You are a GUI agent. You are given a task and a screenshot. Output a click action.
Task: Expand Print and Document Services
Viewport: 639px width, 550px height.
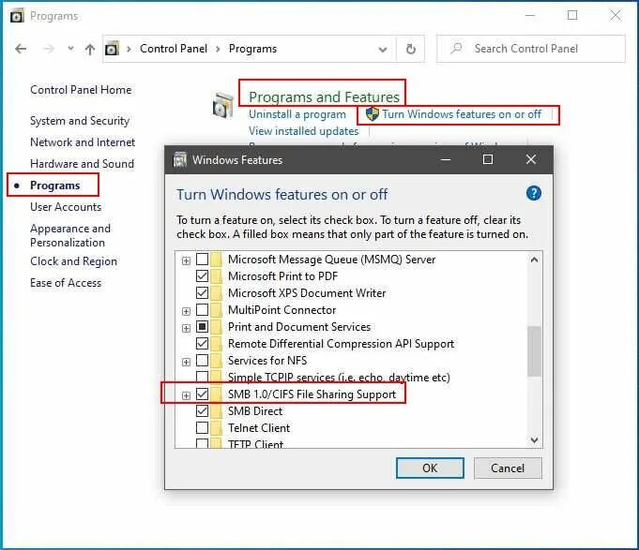coord(186,328)
